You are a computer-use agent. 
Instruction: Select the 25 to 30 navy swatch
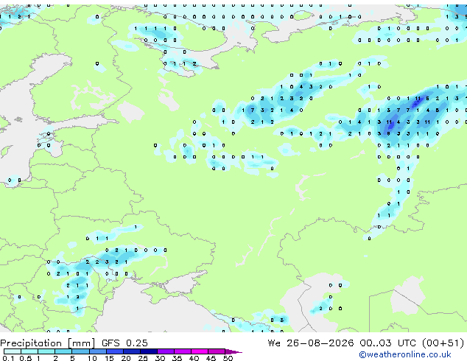point(148,351)
